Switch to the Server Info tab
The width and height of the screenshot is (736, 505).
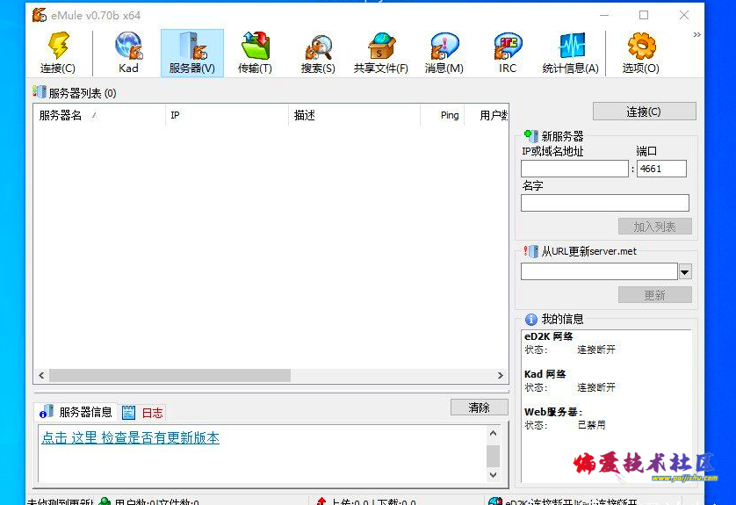click(76, 412)
